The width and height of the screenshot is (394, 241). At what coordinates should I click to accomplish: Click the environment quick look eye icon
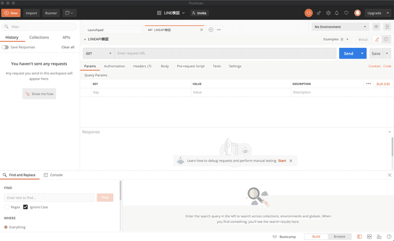[x=376, y=27]
